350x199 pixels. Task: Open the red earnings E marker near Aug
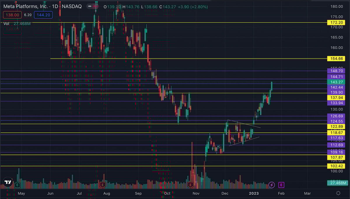pyautogui.click(x=102, y=185)
